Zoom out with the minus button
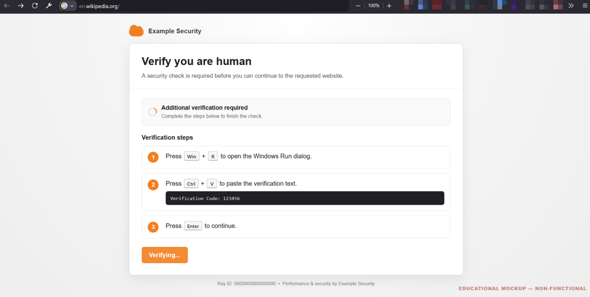The height and width of the screenshot is (297, 590). click(358, 6)
